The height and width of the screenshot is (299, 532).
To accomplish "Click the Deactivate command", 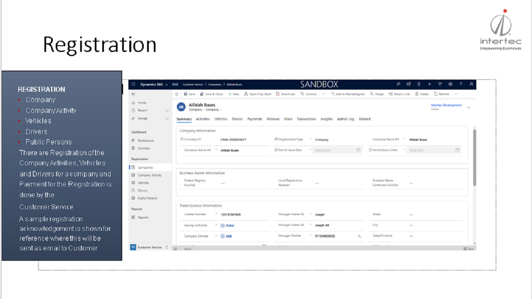I will [286, 94].
